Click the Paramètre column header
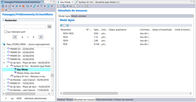196x102 pixels. coord(73,30)
